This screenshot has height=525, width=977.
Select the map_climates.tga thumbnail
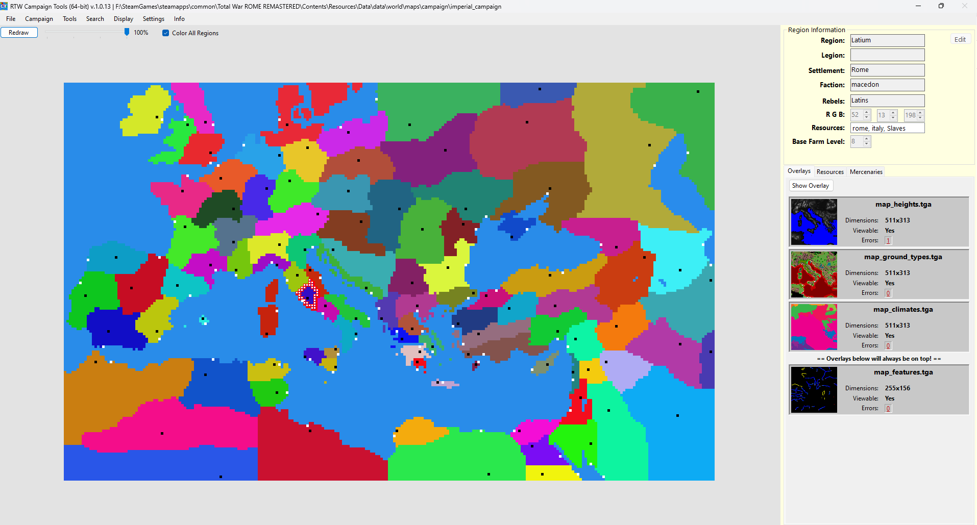[814, 327]
